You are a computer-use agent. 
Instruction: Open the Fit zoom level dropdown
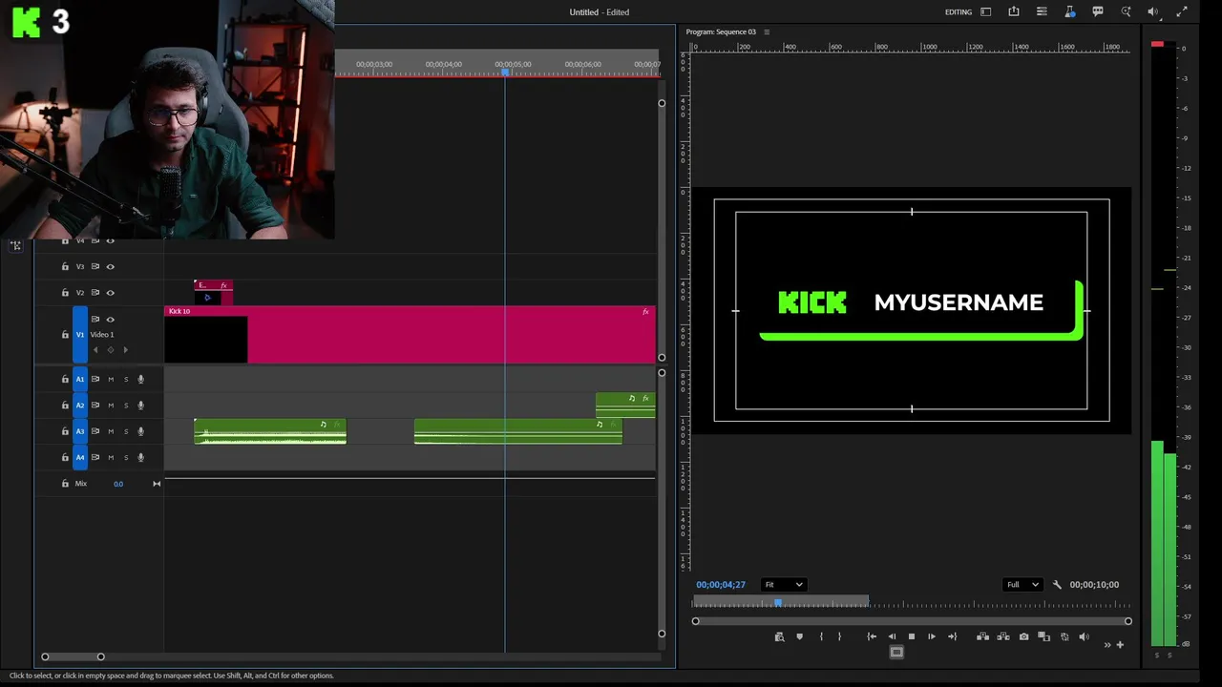point(784,585)
